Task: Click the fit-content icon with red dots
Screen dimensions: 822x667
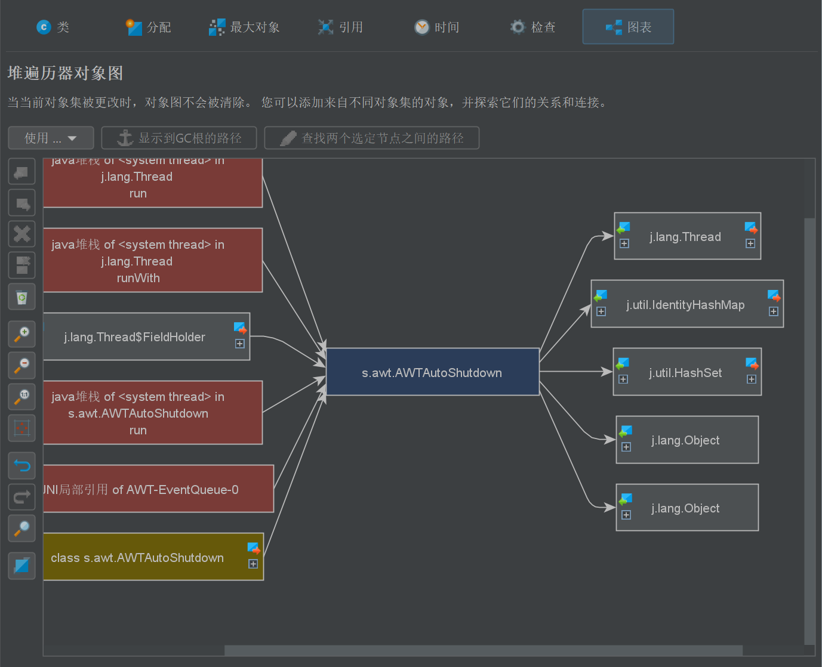Action: click(21, 428)
